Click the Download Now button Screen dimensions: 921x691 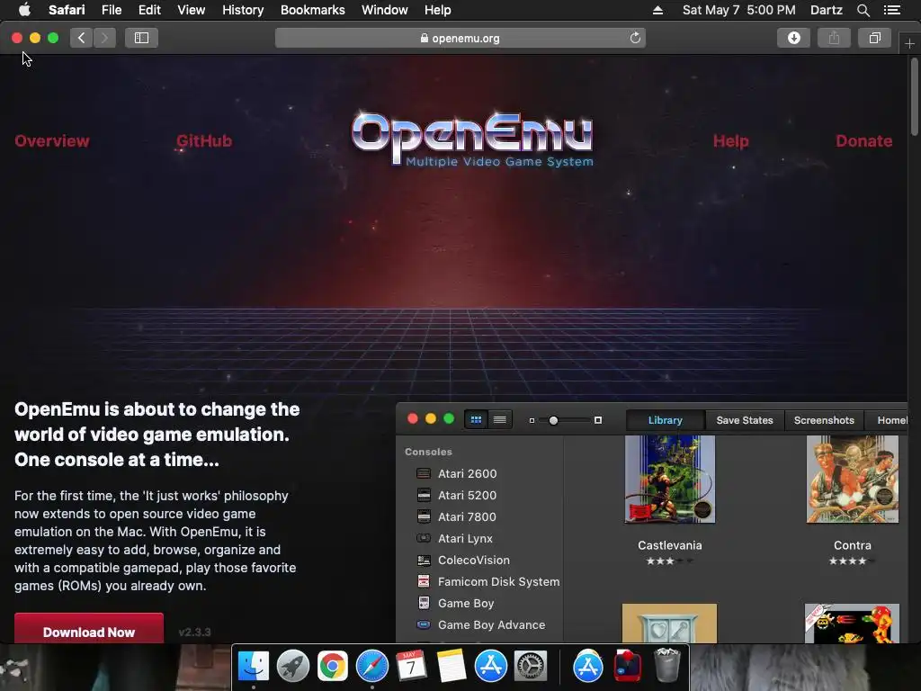point(89,629)
